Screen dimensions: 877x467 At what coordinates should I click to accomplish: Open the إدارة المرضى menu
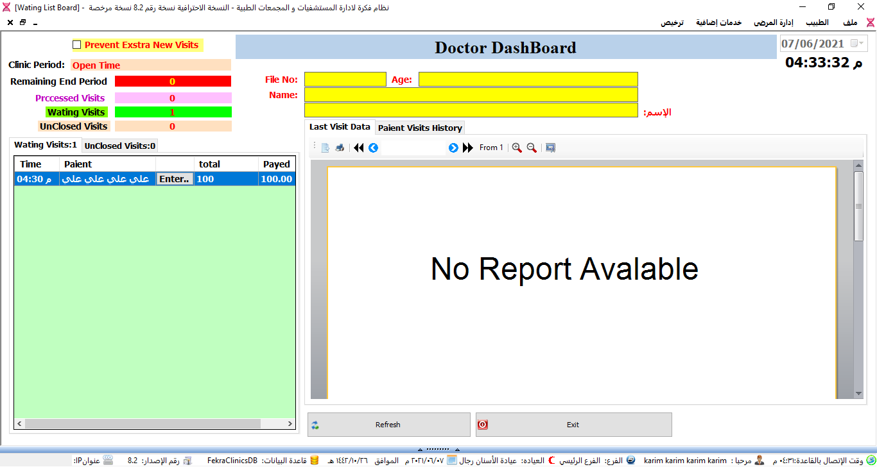click(773, 22)
